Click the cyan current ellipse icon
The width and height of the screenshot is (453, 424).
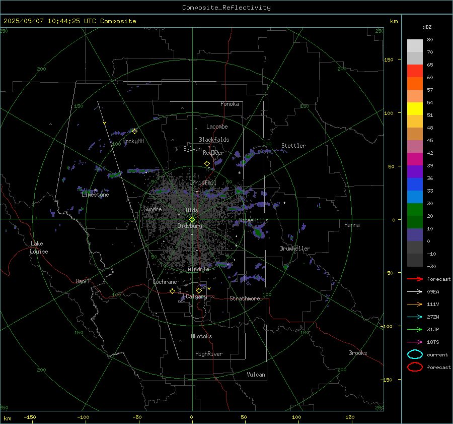pyautogui.click(x=415, y=354)
